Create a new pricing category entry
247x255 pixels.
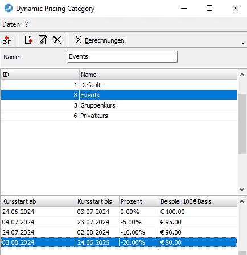[28, 40]
